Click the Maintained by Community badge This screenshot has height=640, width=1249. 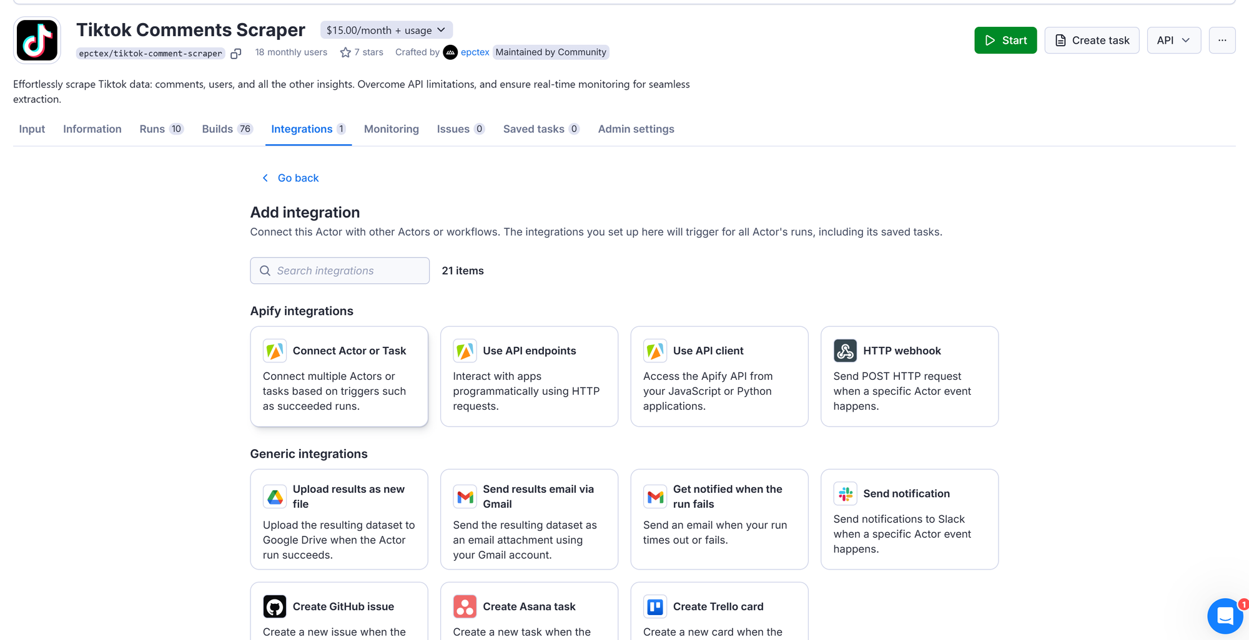(551, 52)
